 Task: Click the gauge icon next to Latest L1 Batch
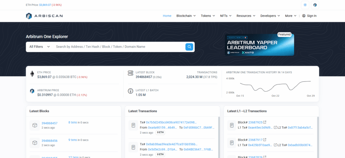pyautogui.click(x=130, y=91)
